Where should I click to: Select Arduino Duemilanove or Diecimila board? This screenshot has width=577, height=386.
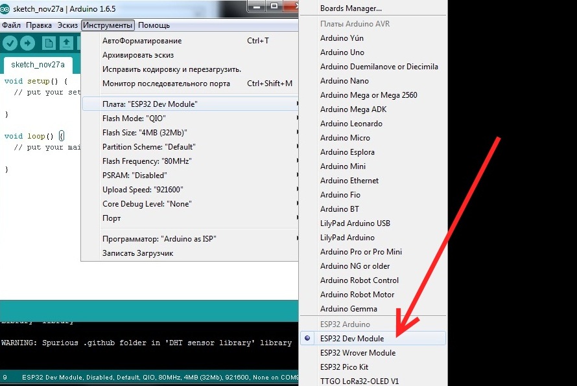[373, 67]
